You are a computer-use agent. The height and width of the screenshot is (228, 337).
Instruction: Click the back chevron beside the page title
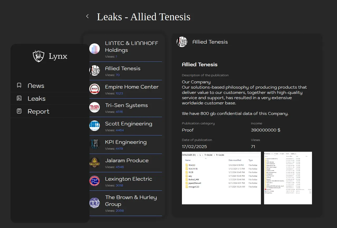87,16
